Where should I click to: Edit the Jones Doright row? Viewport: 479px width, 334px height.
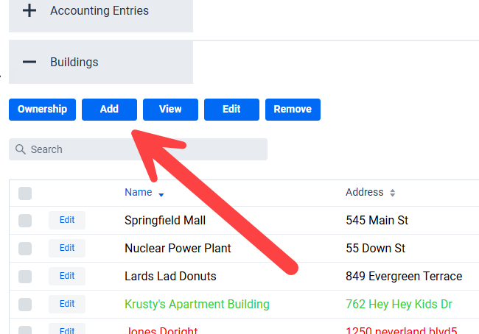pyautogui.click(x=67, y=329)
